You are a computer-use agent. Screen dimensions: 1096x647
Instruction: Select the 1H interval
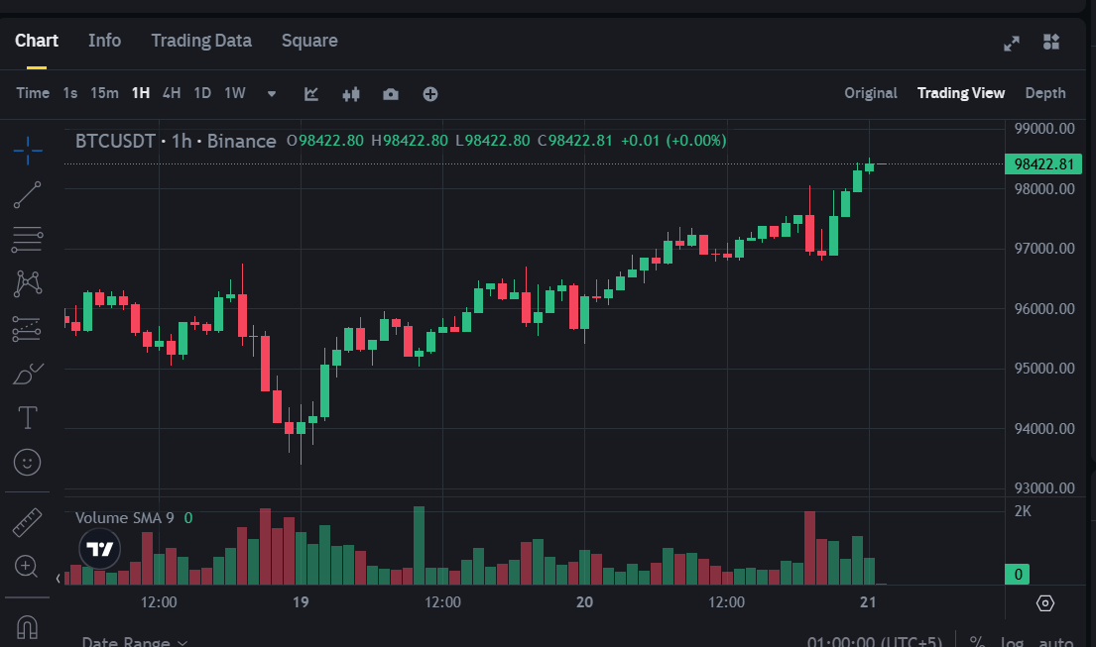point(141,93)
